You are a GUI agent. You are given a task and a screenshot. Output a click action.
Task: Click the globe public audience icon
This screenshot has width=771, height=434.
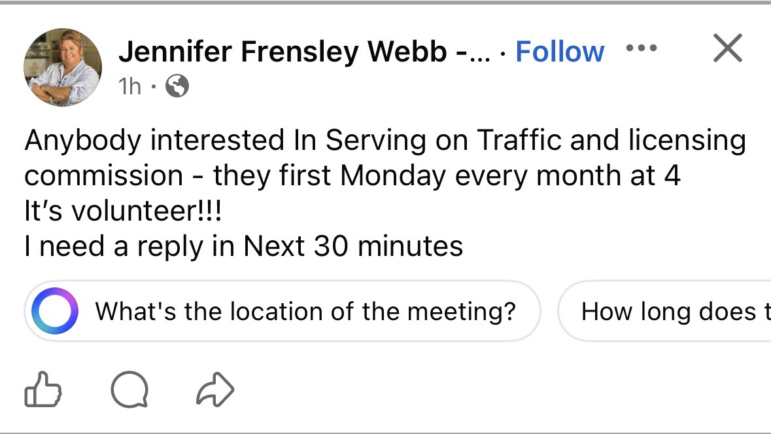(x=177, y=86)
